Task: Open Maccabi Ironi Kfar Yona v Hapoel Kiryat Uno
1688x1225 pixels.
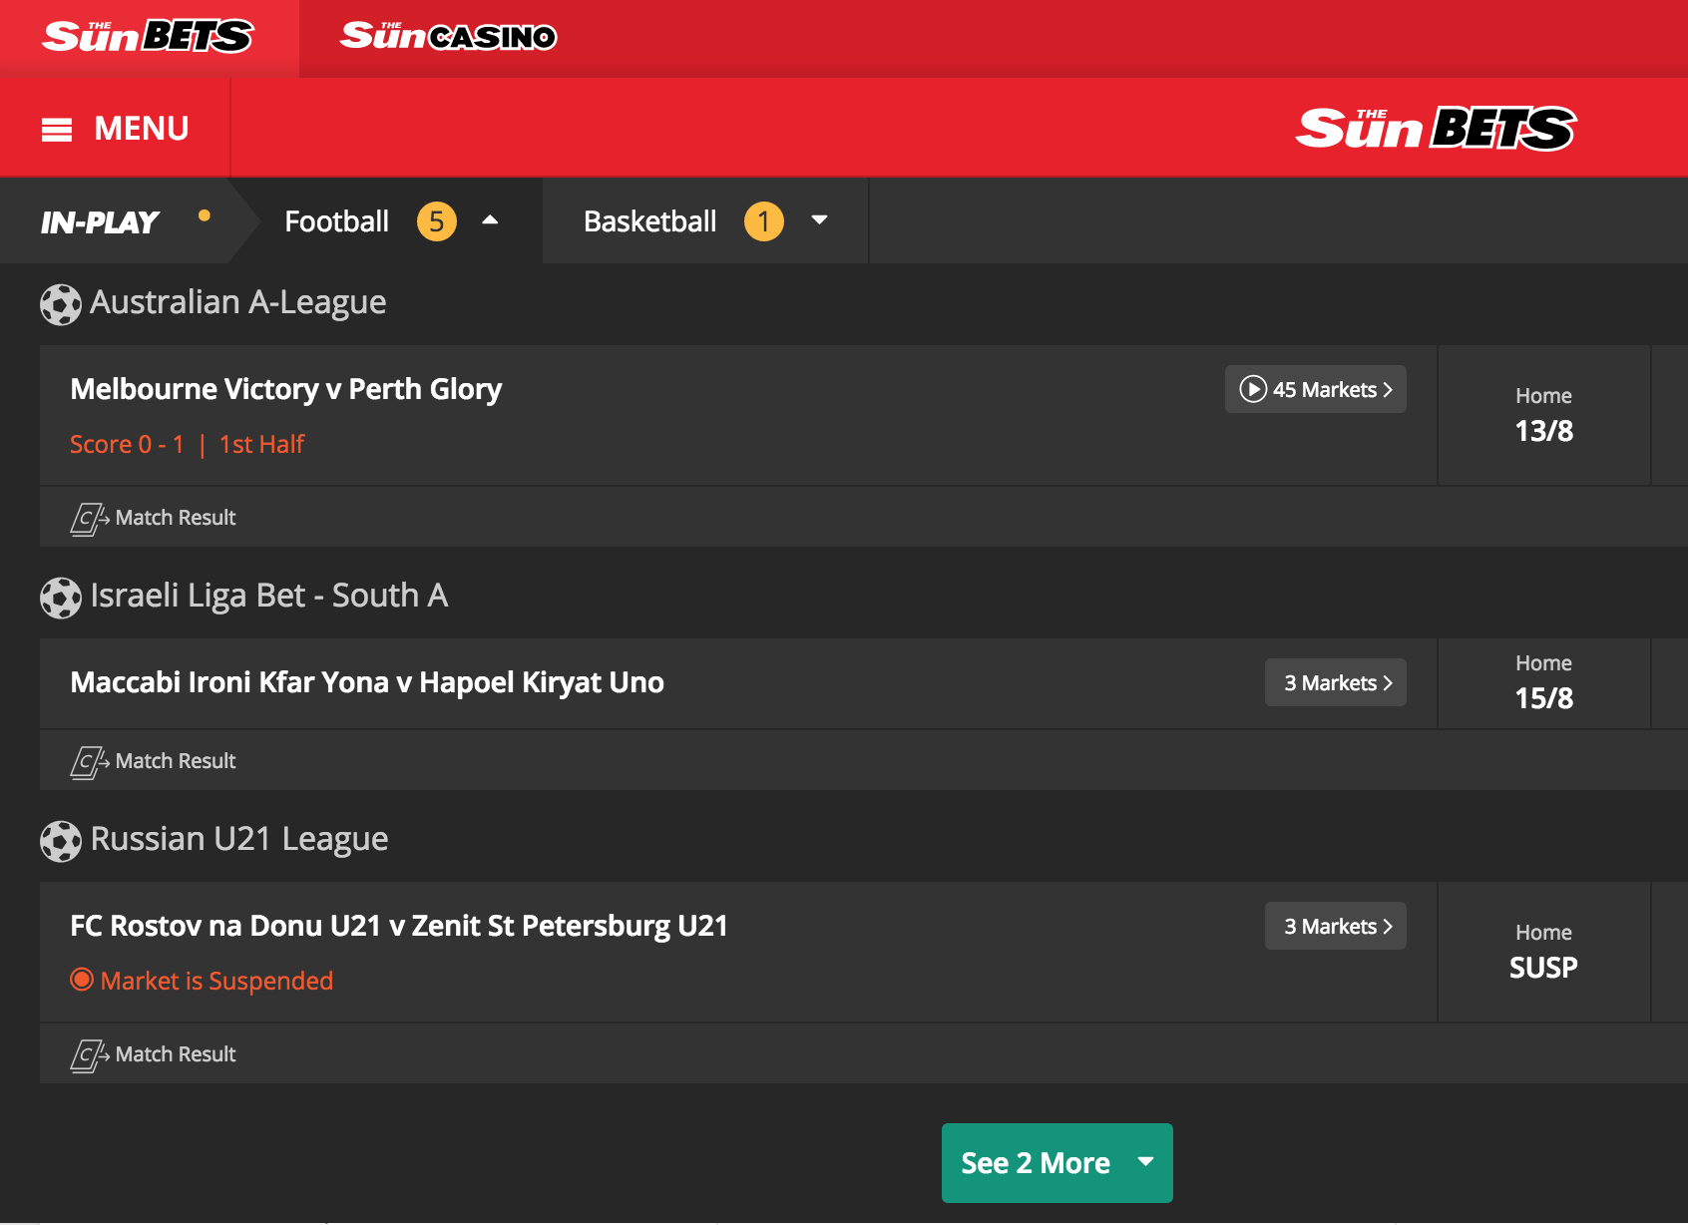Action: (367, 682)
